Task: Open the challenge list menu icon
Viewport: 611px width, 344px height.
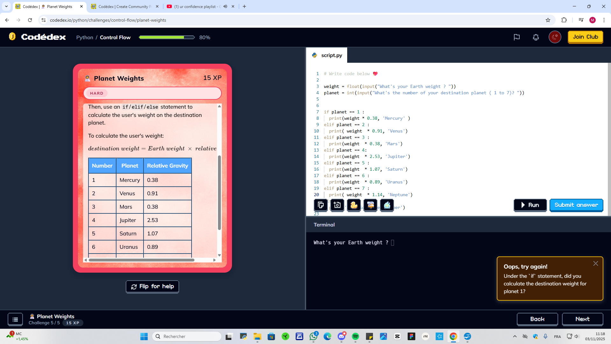Action: 15,319
